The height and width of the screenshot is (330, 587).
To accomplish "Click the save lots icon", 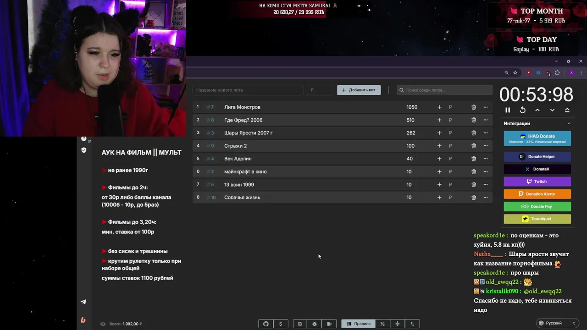I will pos(300,324).
